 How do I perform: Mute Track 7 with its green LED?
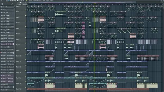[x=25, y=43]
